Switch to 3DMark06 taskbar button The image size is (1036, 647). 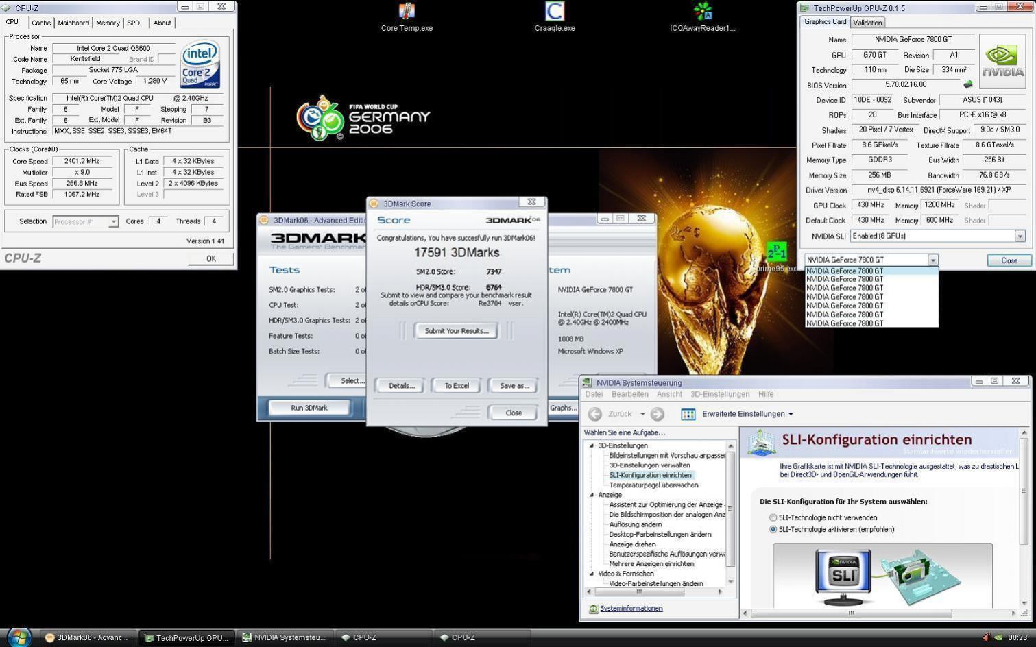coord(87,637)
